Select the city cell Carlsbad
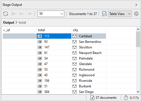Viewport: 141px width, 101px height. click(89, 36)
